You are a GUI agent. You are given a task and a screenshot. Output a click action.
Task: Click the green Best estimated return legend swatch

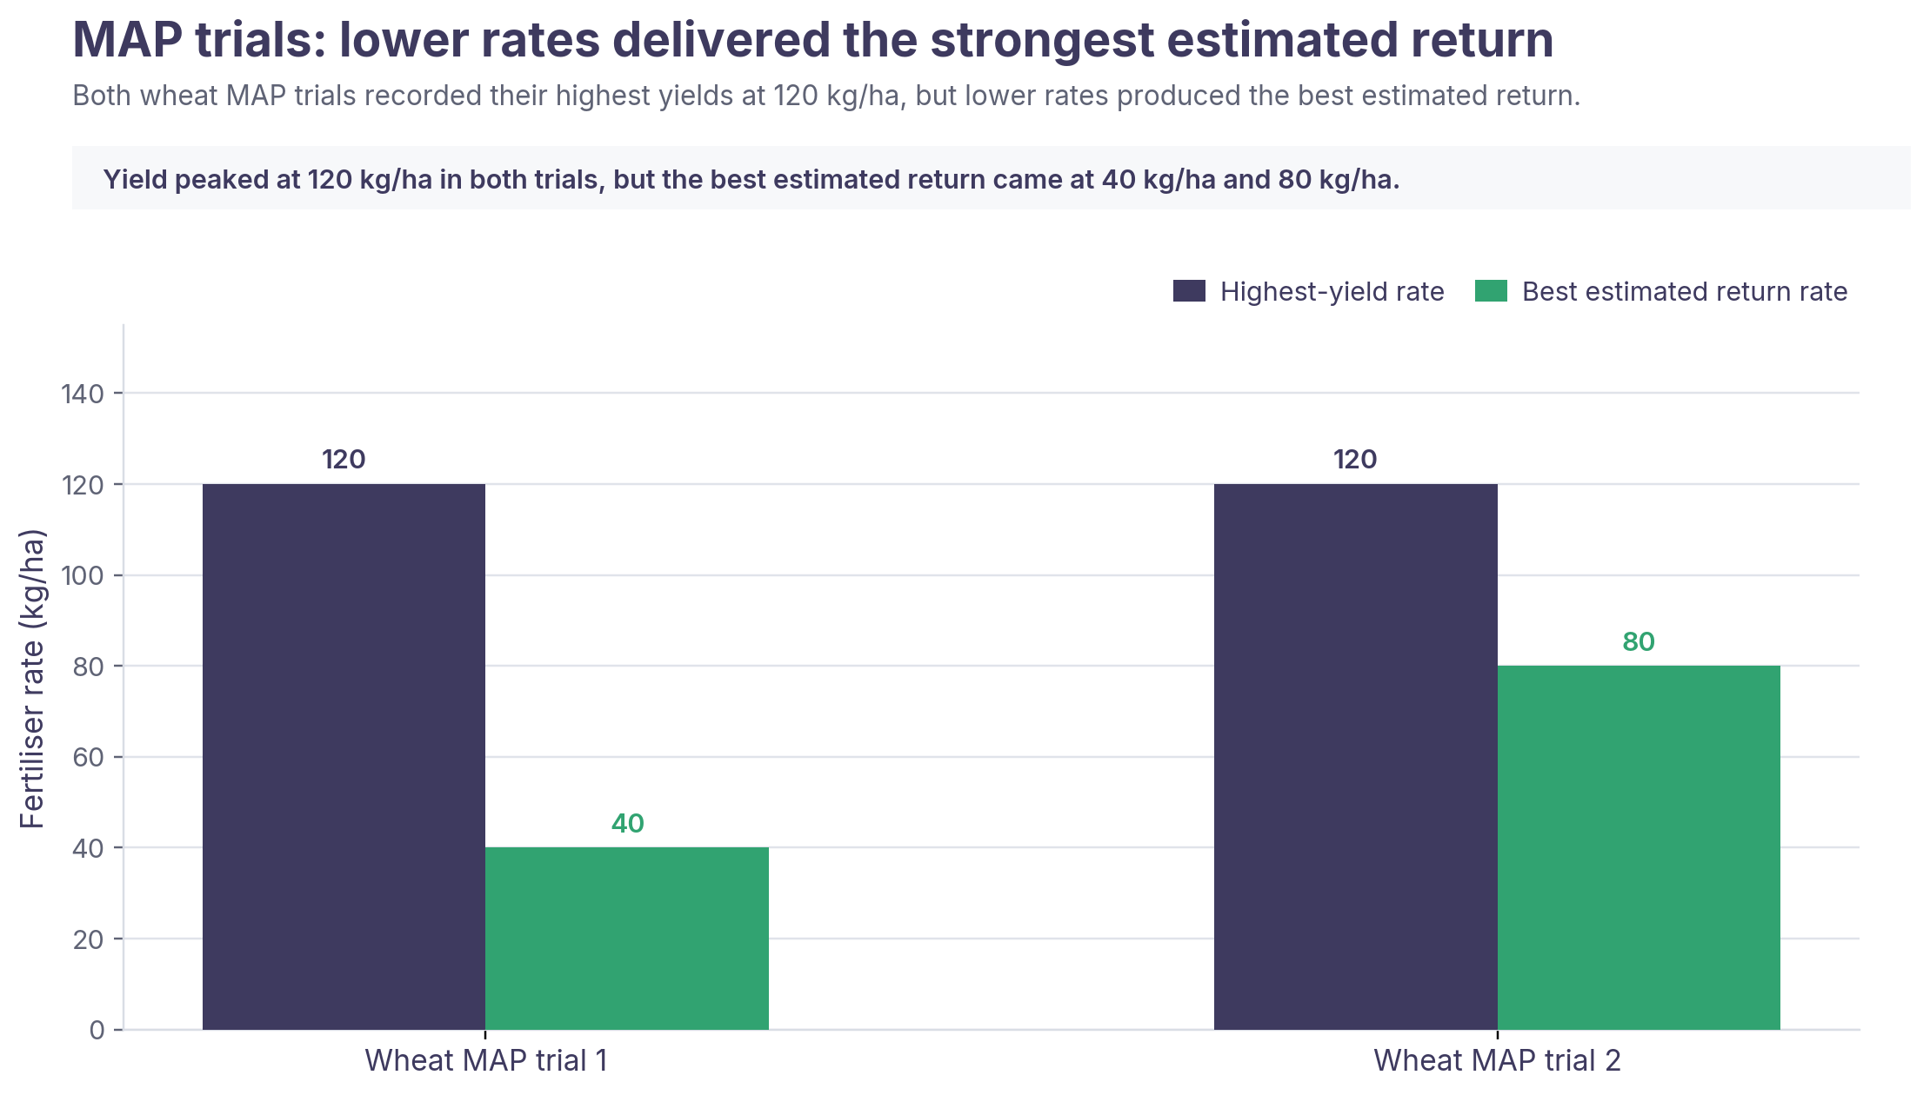(1491, 291)
